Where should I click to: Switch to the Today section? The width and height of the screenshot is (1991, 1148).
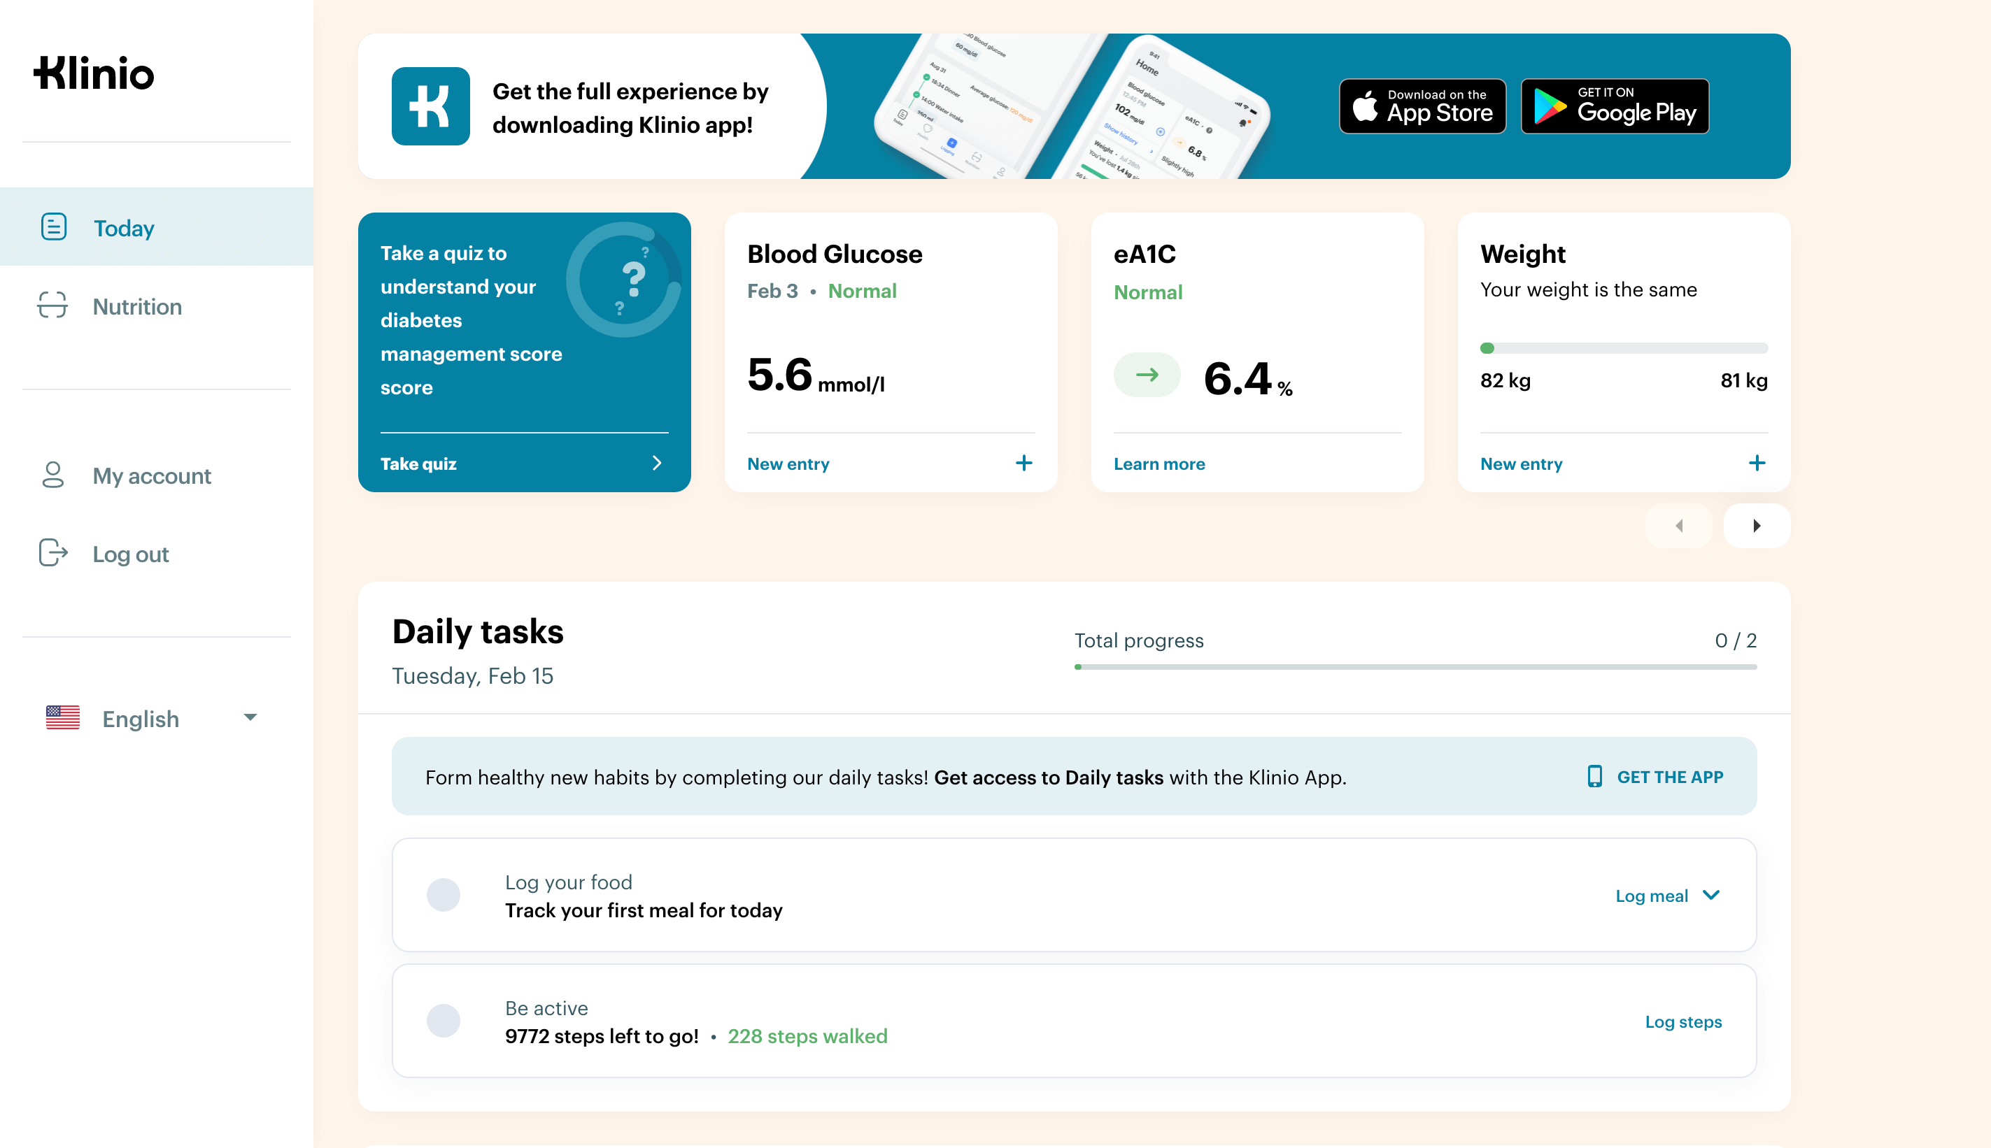point(124,227)
